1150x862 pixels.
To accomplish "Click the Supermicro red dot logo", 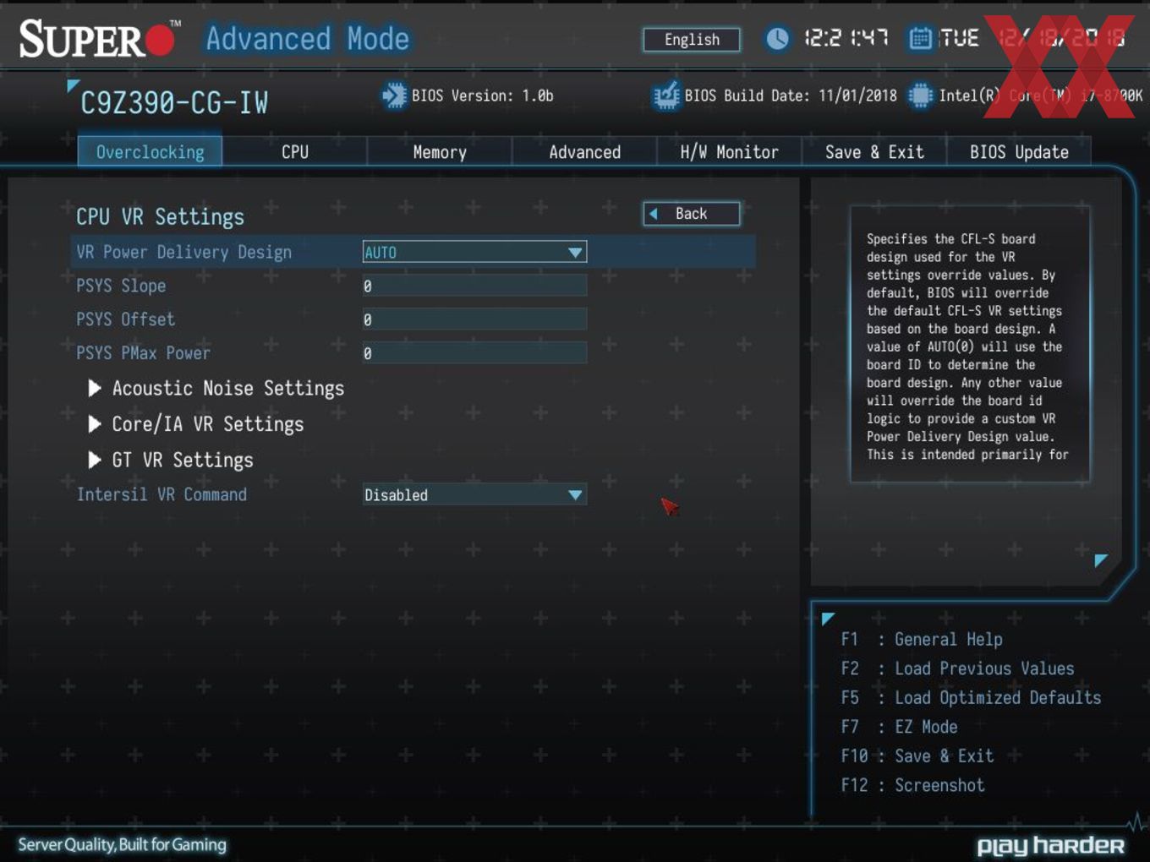I will (160, 40).
